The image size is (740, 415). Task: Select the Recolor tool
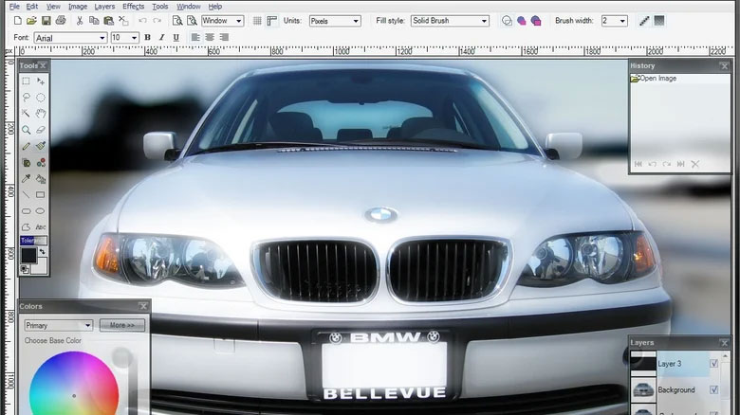(41, 163)
